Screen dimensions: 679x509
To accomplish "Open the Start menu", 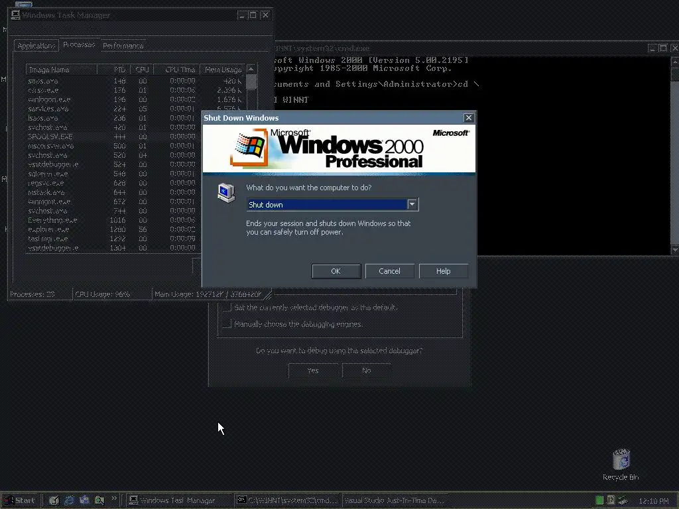I will (19, 500).
